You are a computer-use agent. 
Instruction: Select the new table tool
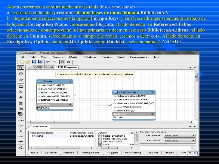tap(21, 103)
